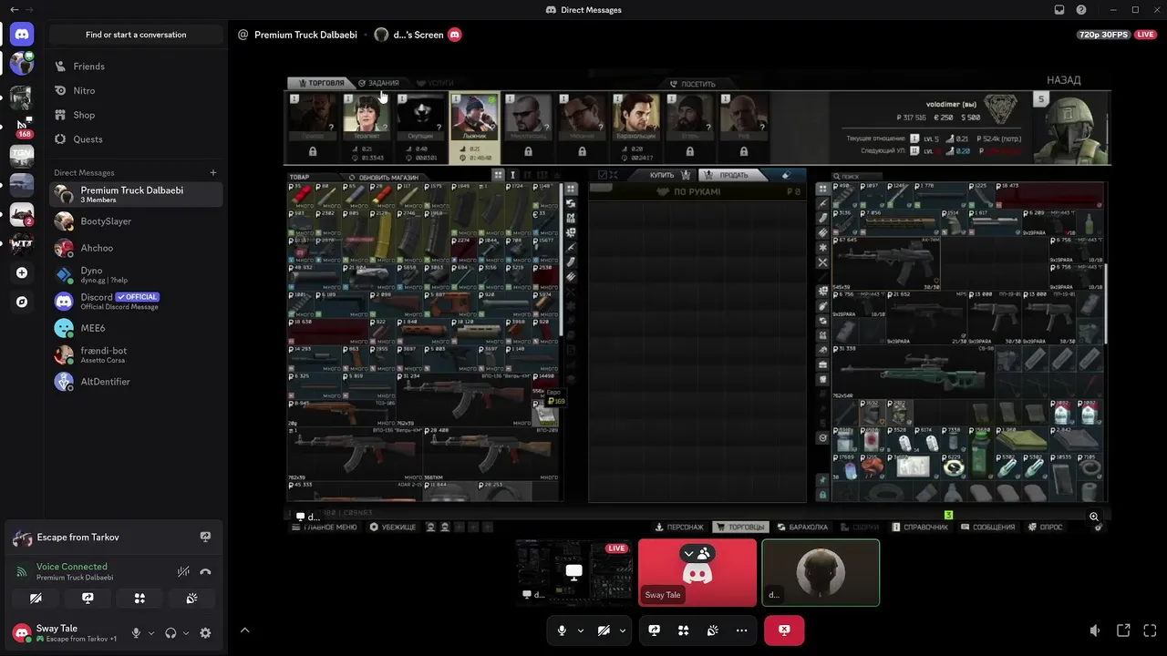Image resolution: width=1167 pixels, height=656 pixels.
Task: Open Discord Direct Messages home icon
Action: [x=22, y=35]
